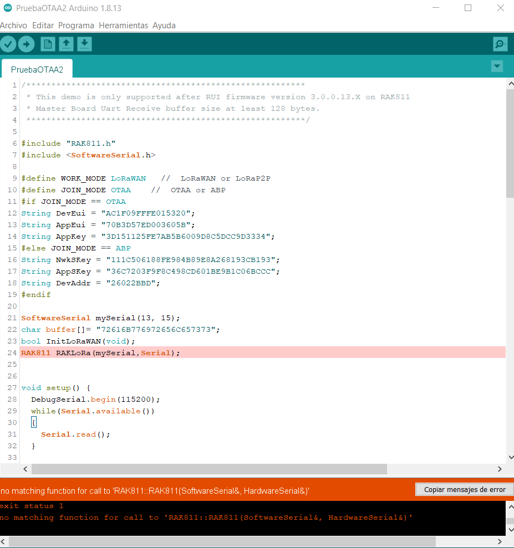
Task: Click the Upload arrow icon
Action: click(x=26, y=44)
